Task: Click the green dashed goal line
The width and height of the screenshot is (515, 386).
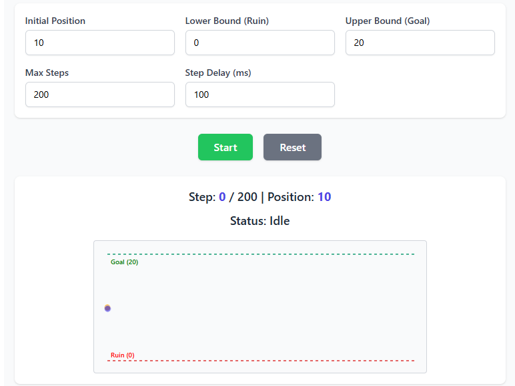Action: [261, 254]
